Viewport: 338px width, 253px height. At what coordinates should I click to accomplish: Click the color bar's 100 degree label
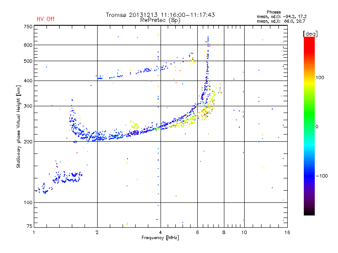(320, 78)
